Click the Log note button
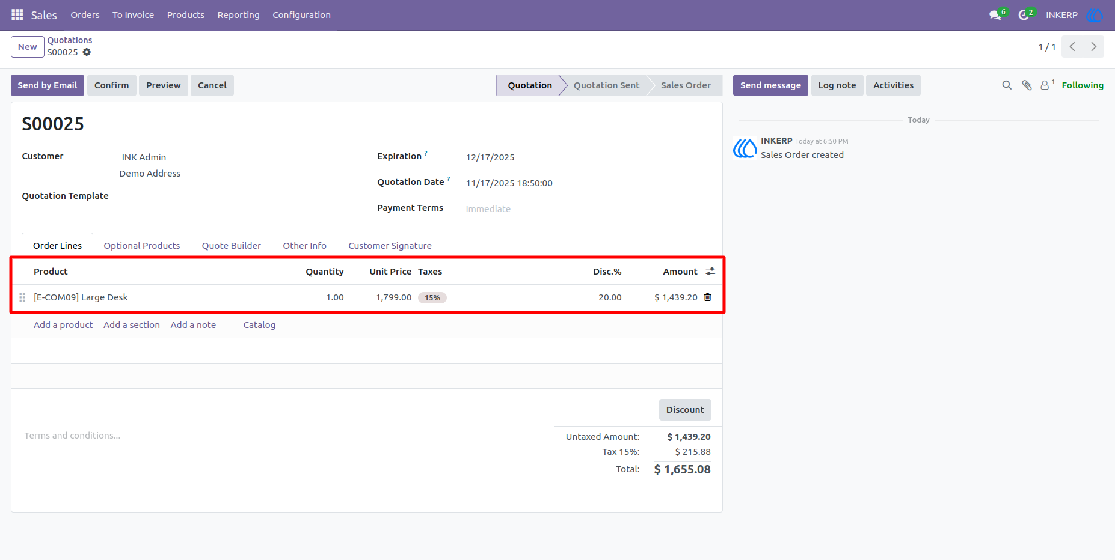The height and width of the screenshot is (560, 1115). click(837, 85)
